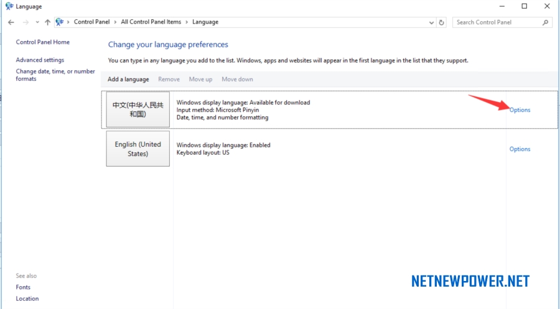This screenshot has width=560, height=309.
Task: Focus the Search Control Panel field
Action: 498,22
